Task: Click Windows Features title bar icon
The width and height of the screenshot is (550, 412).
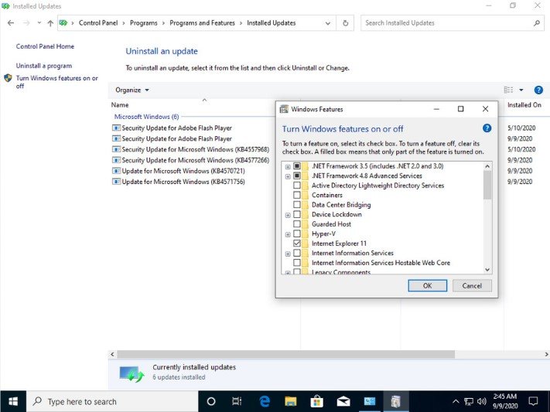Action: (284, 109)
